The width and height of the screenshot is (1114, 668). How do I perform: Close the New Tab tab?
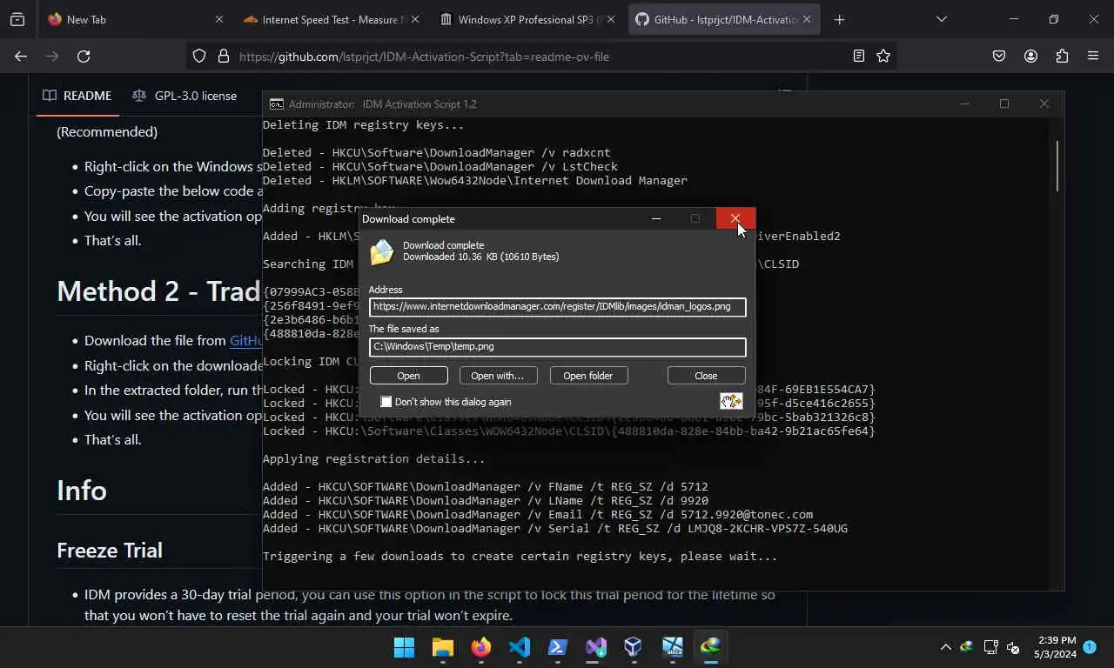pos(218,19)
